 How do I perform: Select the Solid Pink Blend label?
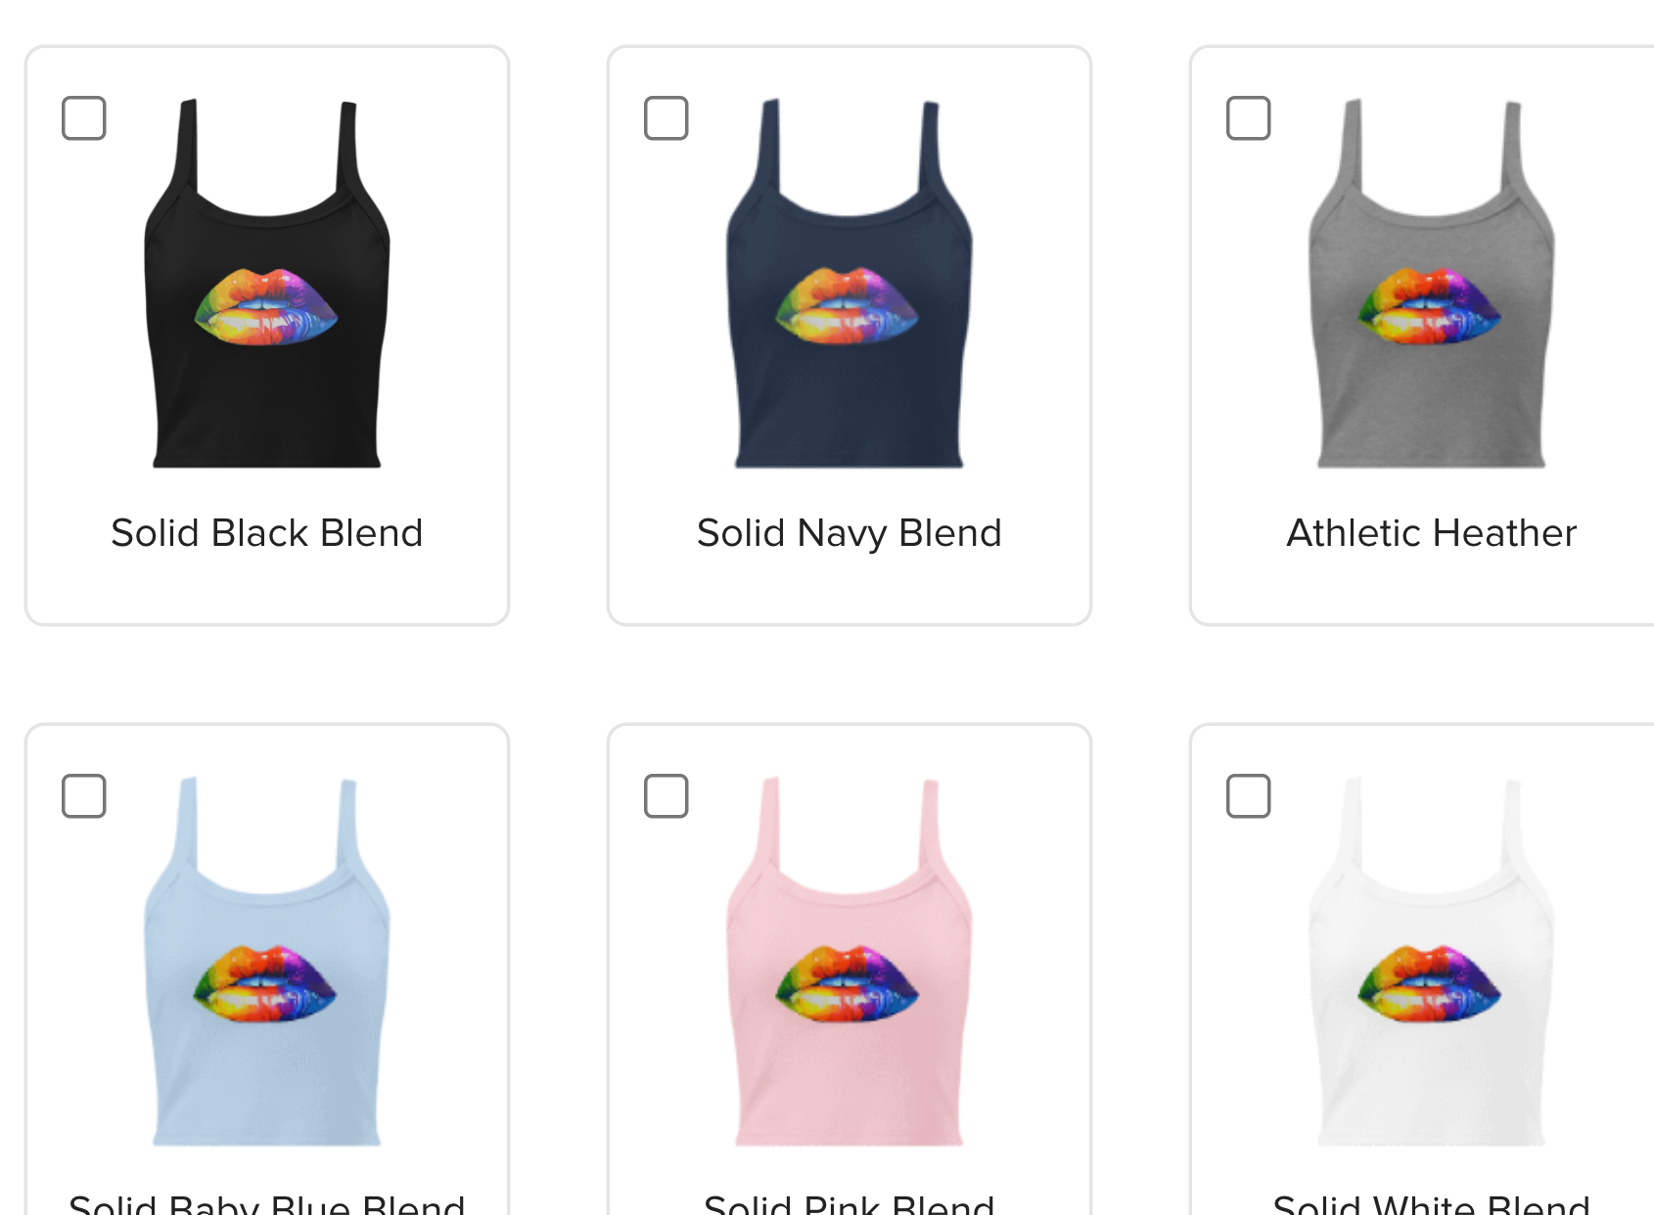850,1203
